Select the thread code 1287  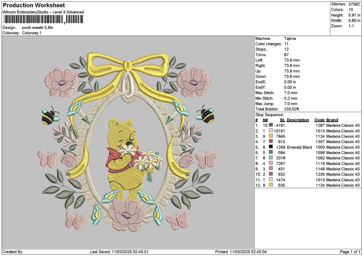tap(320, 125)
